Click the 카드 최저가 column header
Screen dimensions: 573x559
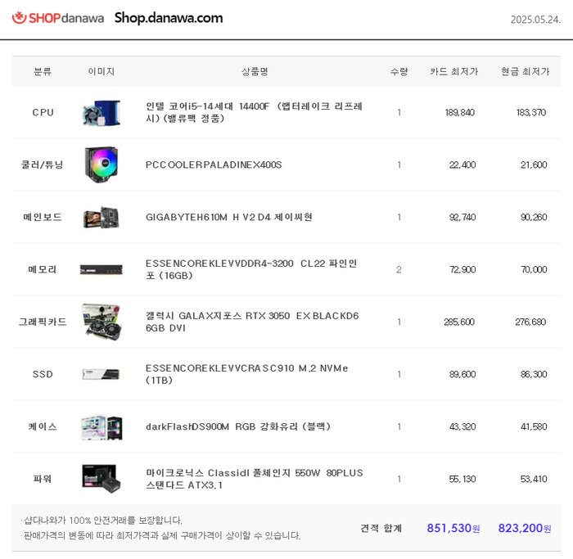point(453,71)
